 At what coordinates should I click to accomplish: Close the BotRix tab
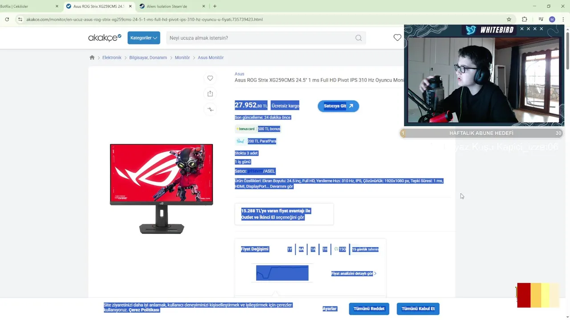coord(57,6)
